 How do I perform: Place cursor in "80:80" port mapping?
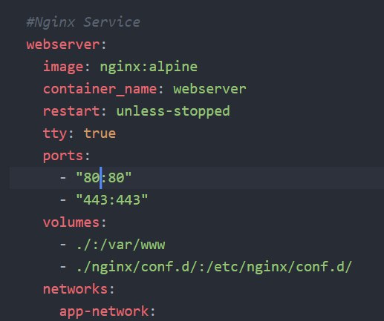[104, 178]
